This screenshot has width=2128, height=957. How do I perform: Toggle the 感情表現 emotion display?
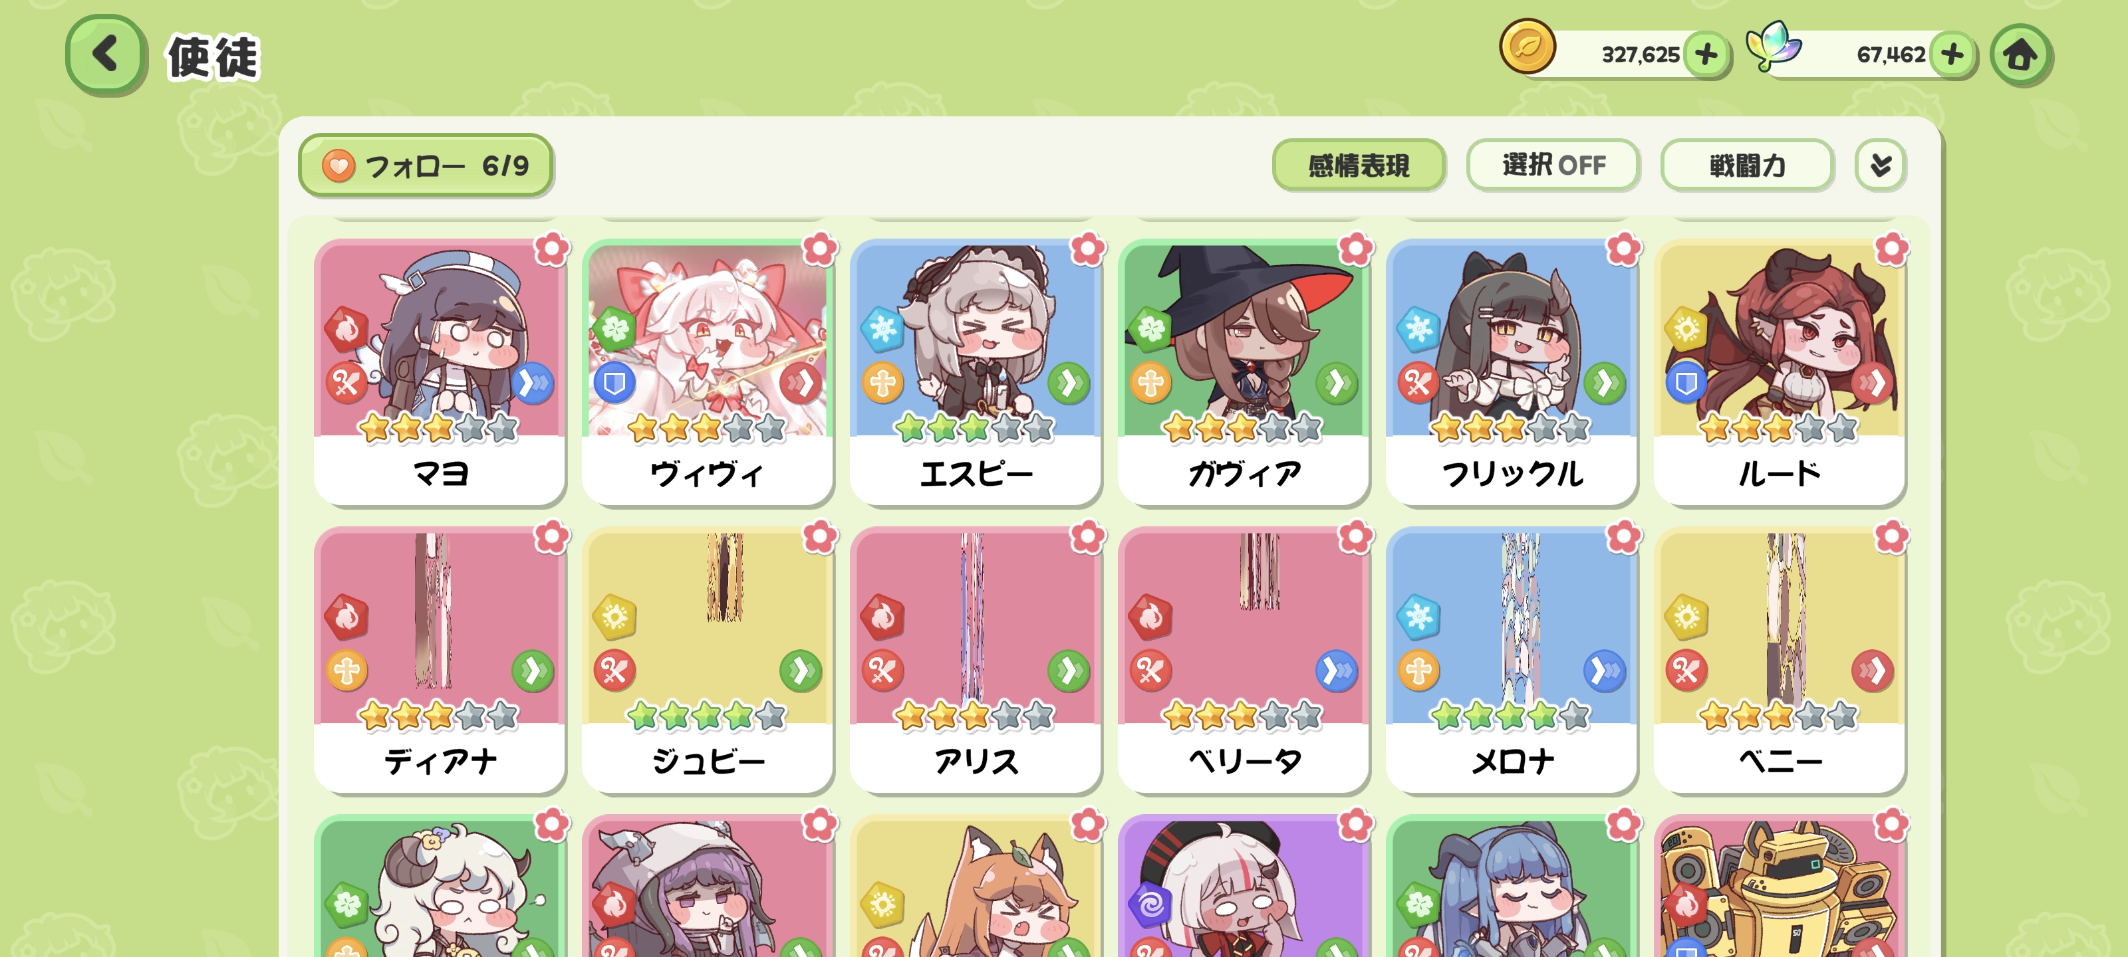pos(1359,166)
